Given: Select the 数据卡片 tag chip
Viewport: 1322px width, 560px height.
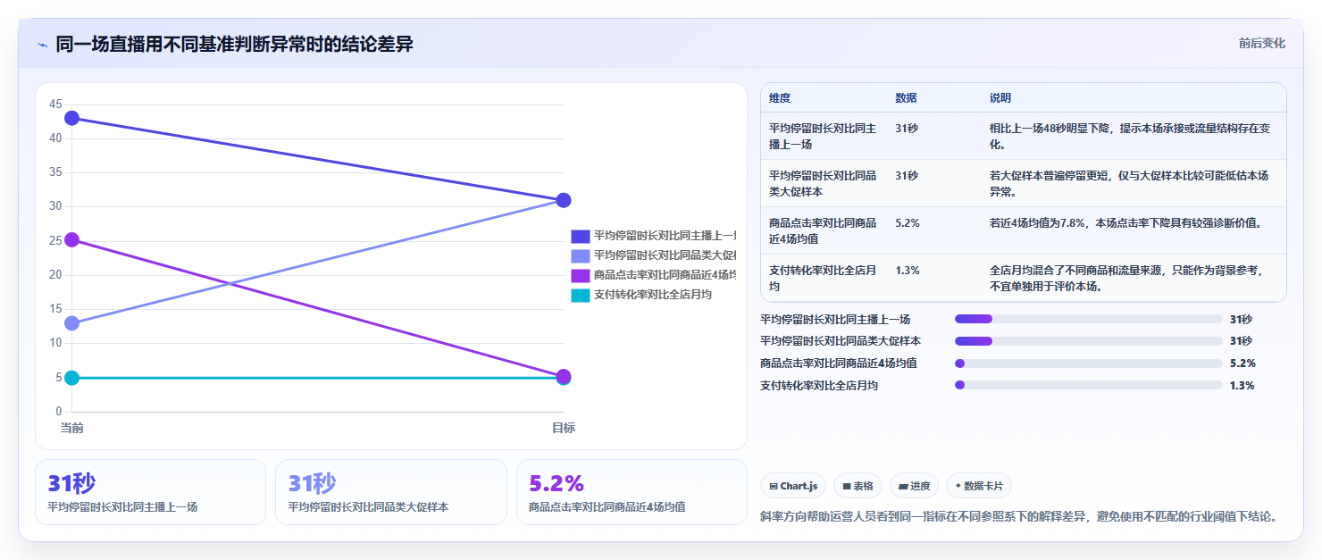Looking at the screenshot, I should click(x=979, y=486).
